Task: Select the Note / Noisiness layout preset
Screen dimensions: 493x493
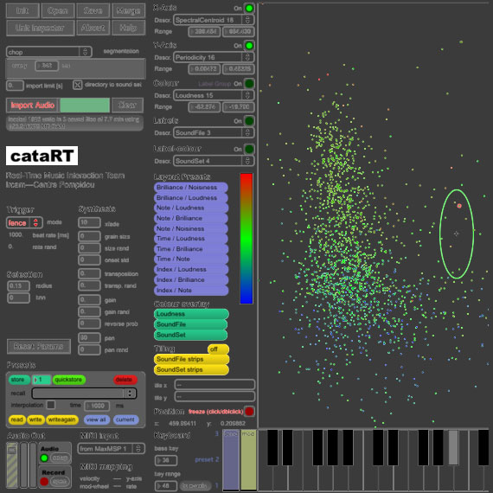Action: click(191, 228)
